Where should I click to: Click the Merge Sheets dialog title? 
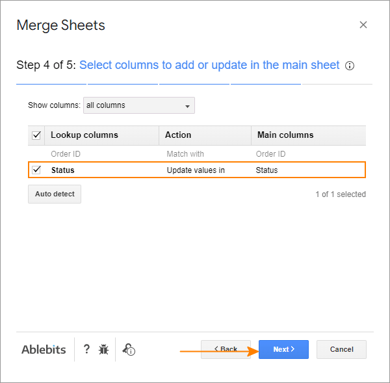coord(60,25)
